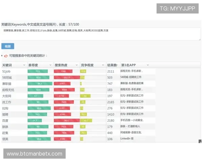Open the 结果数 column dropdown arrow
202x162 pixels.
tap(117, 65)
